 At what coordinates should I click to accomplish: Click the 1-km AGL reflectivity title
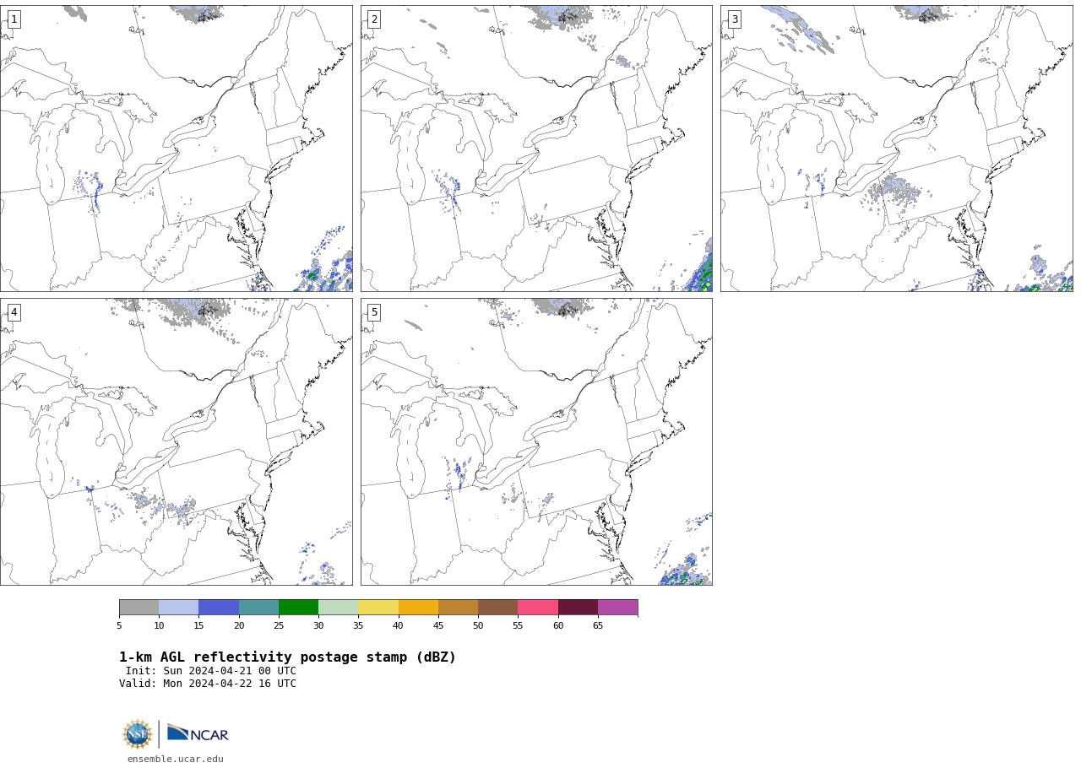[287, 657]
